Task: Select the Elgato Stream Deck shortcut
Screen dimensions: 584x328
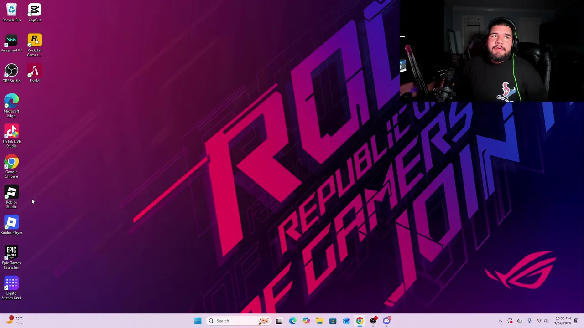Action: (11, 288)
